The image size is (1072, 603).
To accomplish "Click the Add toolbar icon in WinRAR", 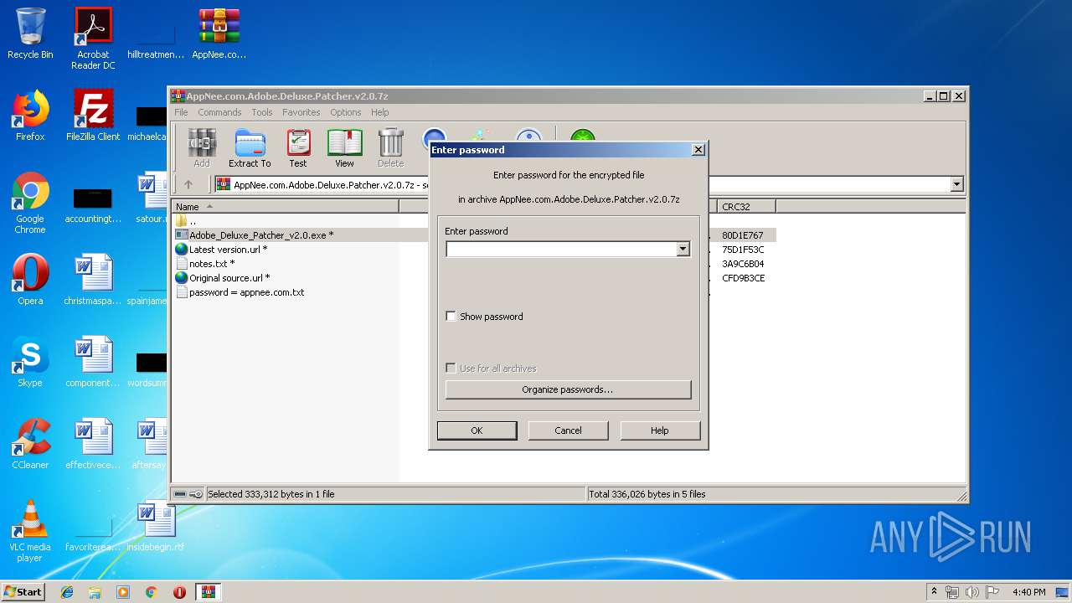I will click(202, 148).
